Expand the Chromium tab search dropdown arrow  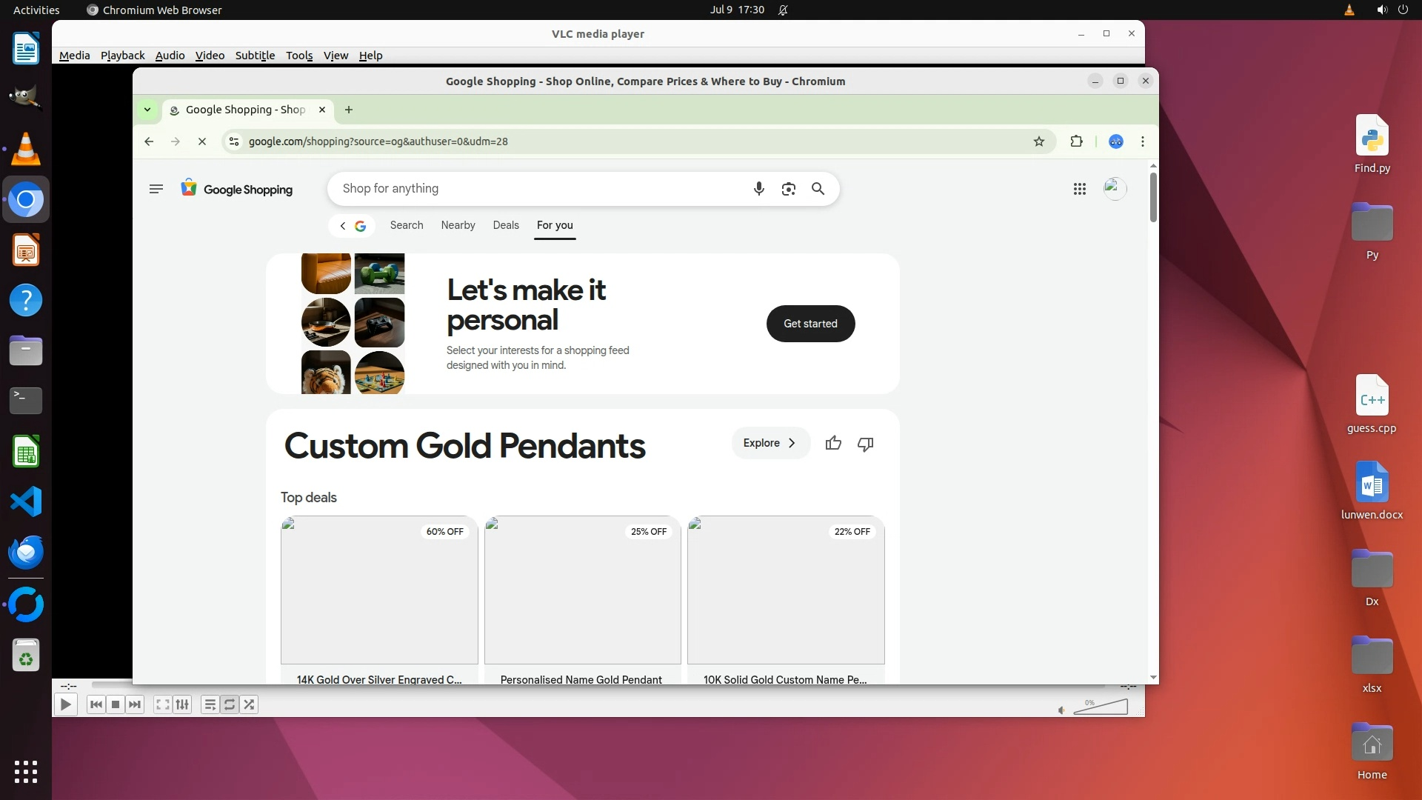point(147,110)
